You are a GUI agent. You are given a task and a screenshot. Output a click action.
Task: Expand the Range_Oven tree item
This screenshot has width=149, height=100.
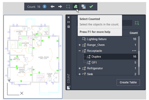click(x=80, y=45)
